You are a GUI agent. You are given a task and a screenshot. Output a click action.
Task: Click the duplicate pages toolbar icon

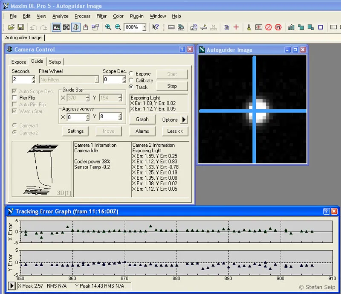pyautogui.click(x=226, y=27)
